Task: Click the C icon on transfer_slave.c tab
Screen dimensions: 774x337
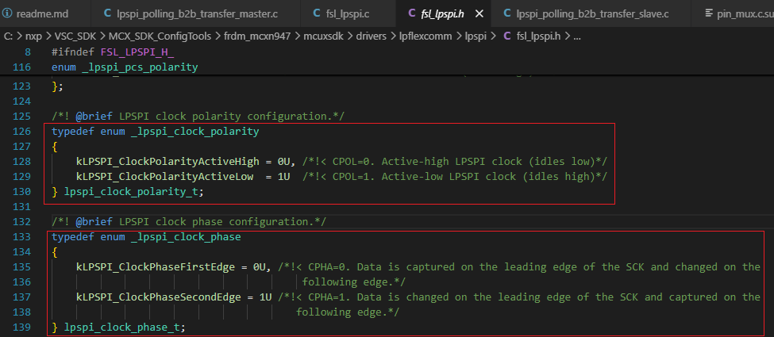Action: pos(507,13)
